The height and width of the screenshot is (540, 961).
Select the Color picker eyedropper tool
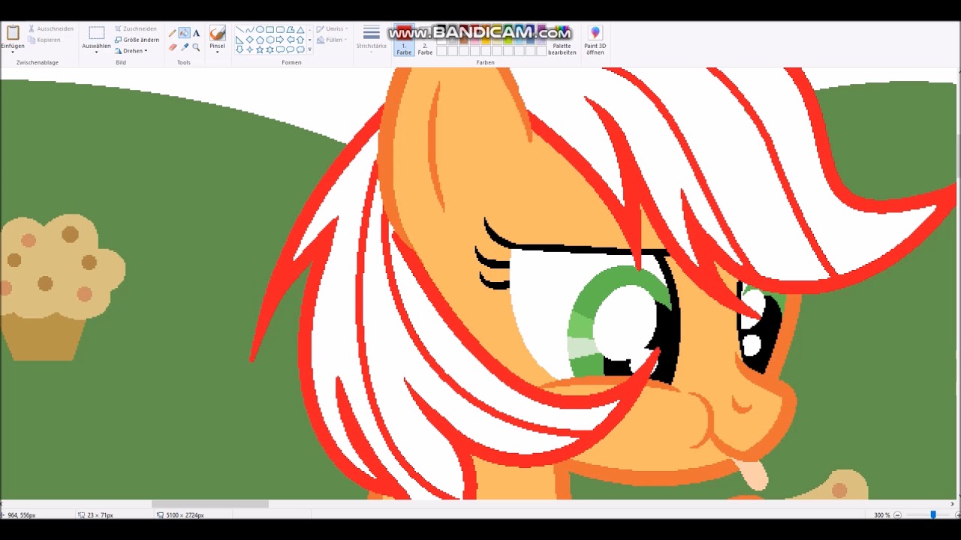tap(185, 47)
